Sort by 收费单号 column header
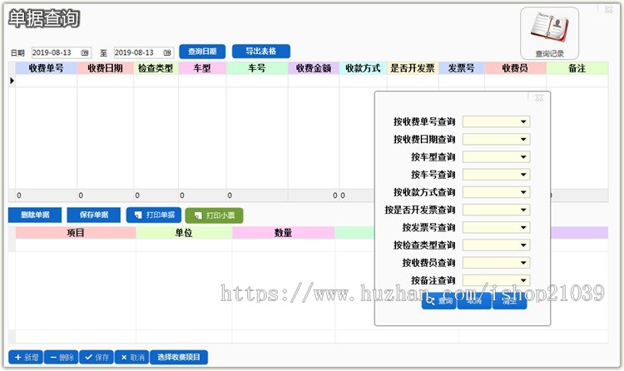This screenshot has width=624, height=371. point(46,68)
